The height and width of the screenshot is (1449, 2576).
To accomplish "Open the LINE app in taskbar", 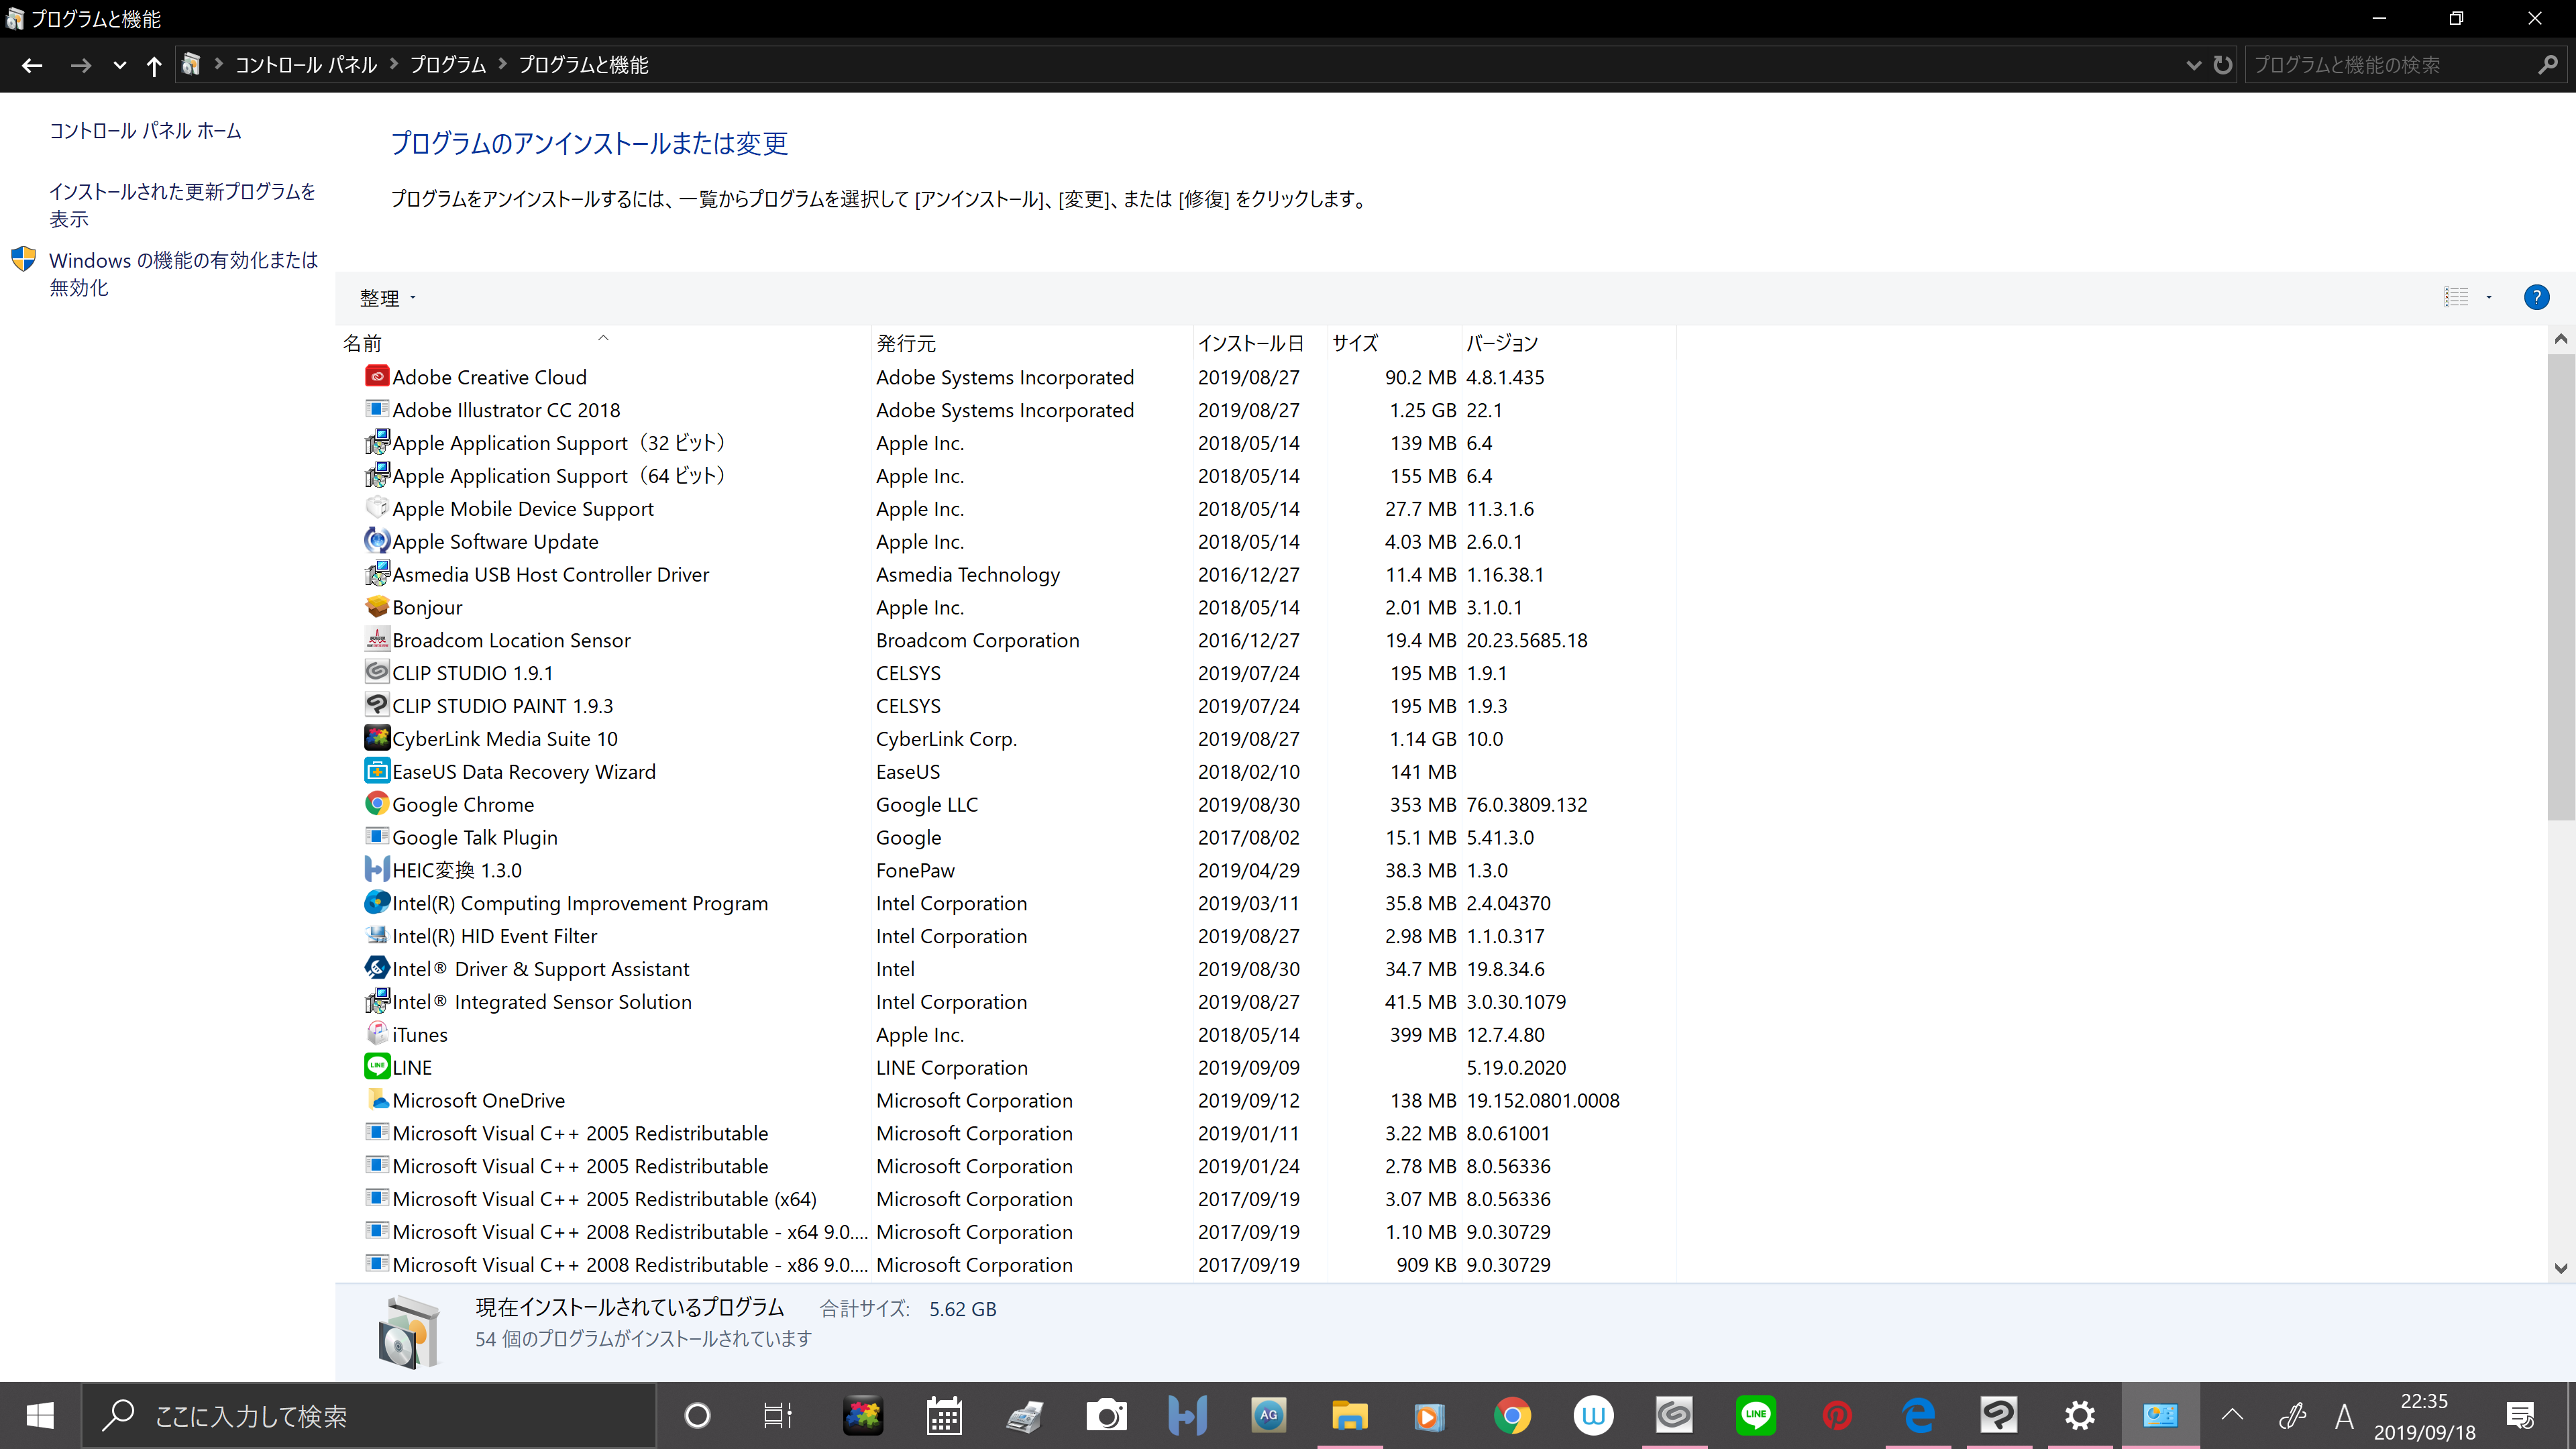I will pyautogui.click(x=1755, y=1416).
